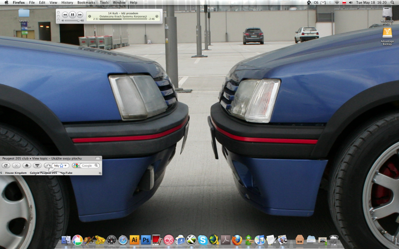Open the Google search engine dropdown
Image resolution: width=399 pixels, height=249 pixels.
pos(77,165)
